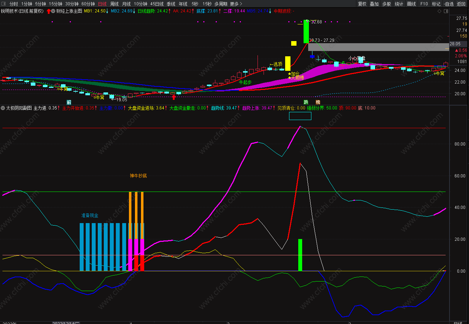Switch to 月线 monthly period
This screenshot has height=324, width=469.
[x=126, y=4]
